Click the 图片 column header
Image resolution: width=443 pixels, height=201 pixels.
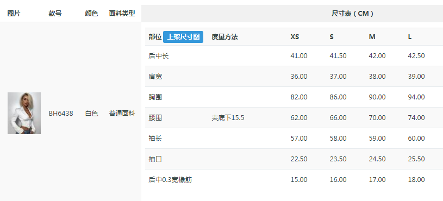[x=14, y=13]
